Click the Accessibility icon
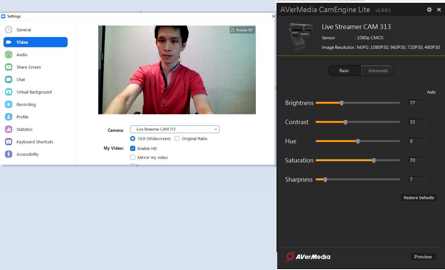 click(9, 154)
